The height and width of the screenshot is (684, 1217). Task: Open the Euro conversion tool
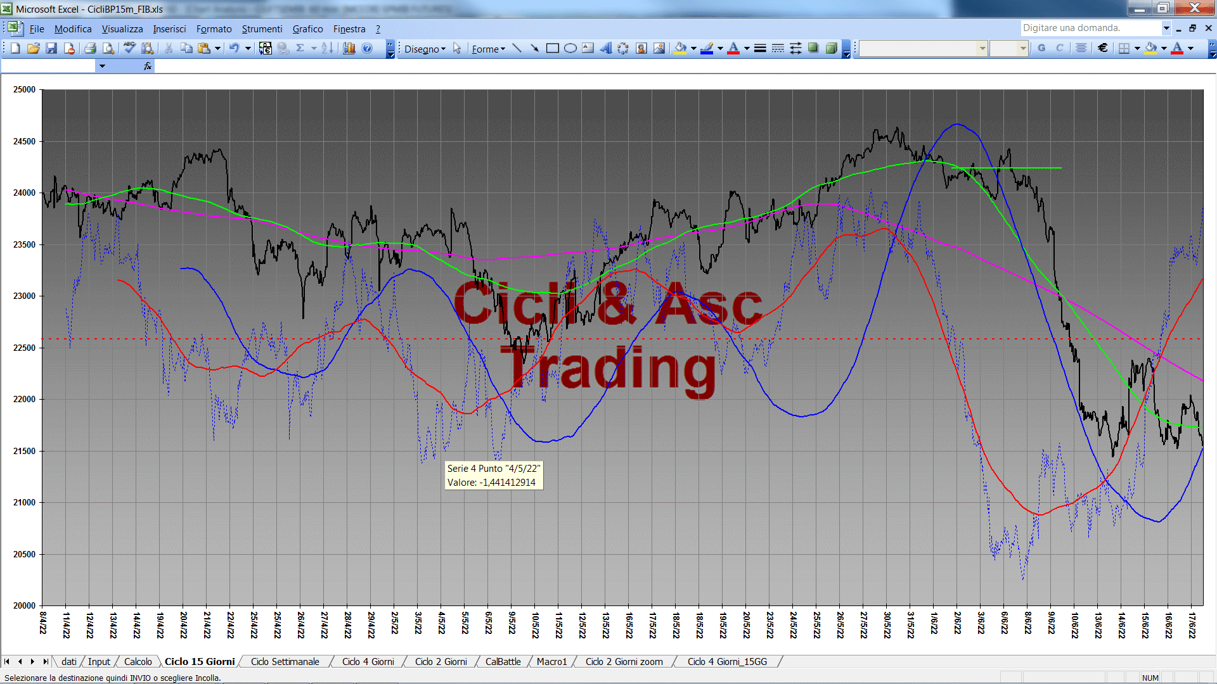[266, 48]
